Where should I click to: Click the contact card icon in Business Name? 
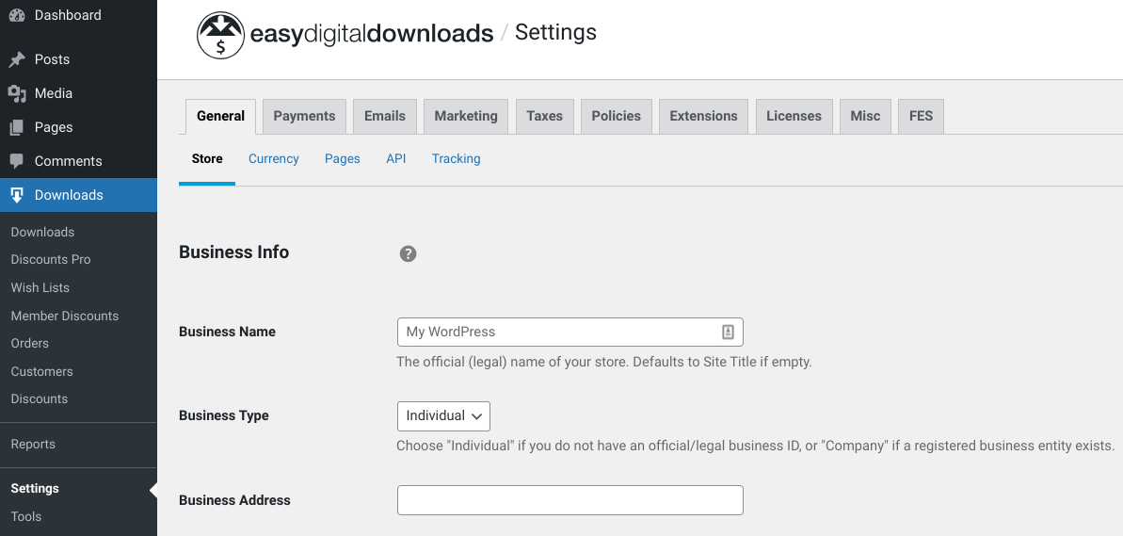pyautogui.click(x=728, y=332)
